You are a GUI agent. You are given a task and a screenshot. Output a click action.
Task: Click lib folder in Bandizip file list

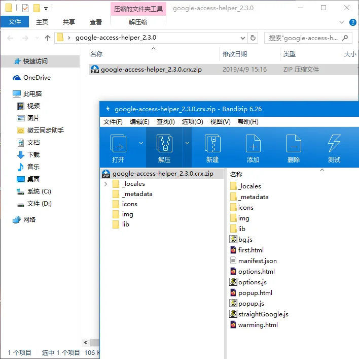237,229
